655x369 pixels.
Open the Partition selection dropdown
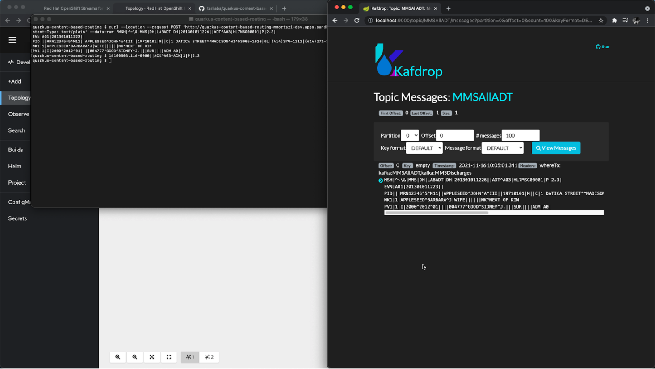[x=409, y=135]
